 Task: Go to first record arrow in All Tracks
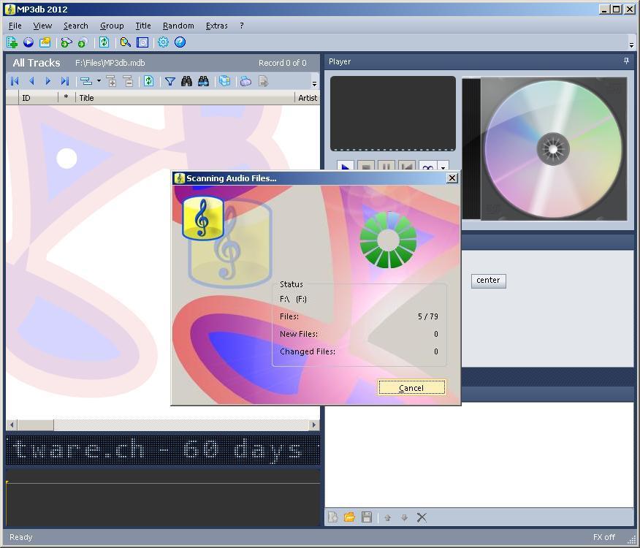pos(15,81)
